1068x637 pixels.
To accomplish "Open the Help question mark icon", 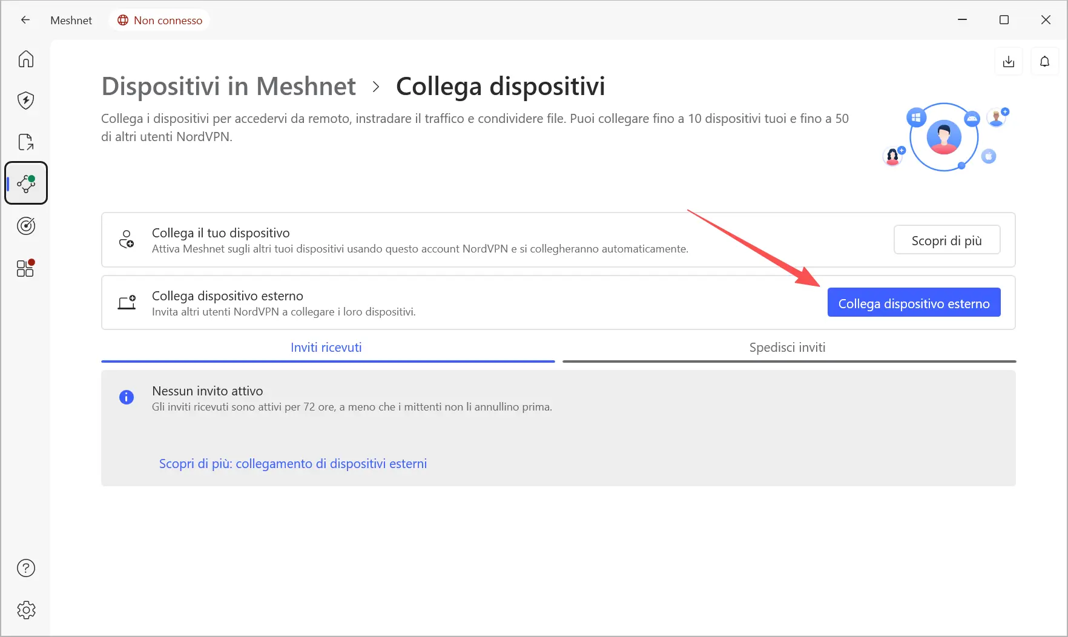I will (26, 568).
